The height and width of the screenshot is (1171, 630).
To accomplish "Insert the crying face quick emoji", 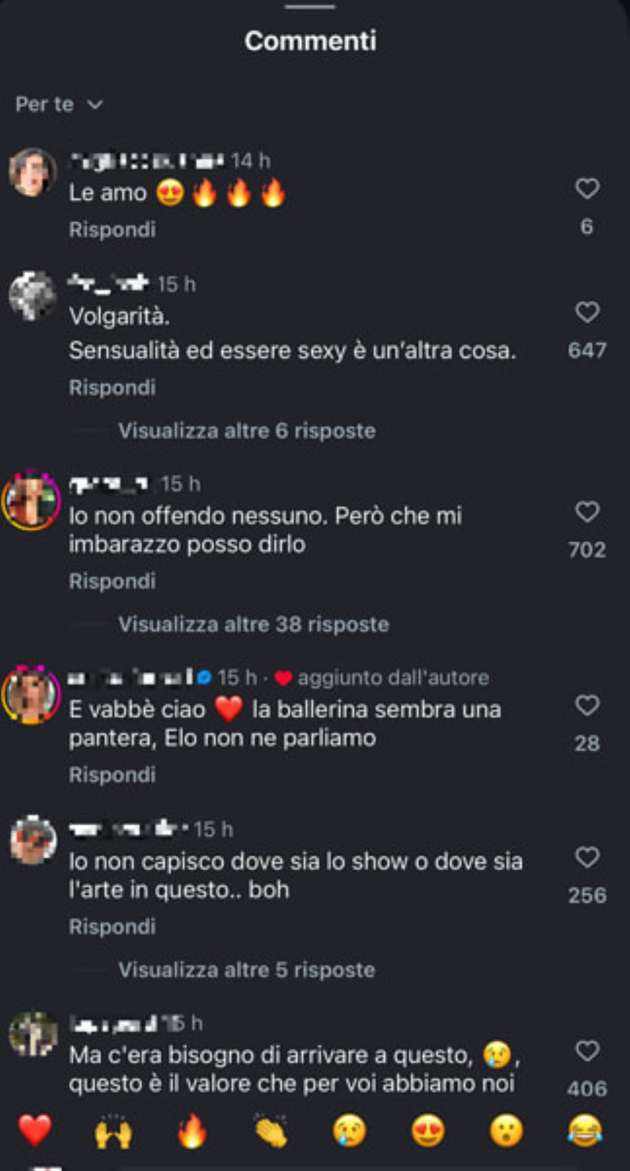I will point(349,1131).
